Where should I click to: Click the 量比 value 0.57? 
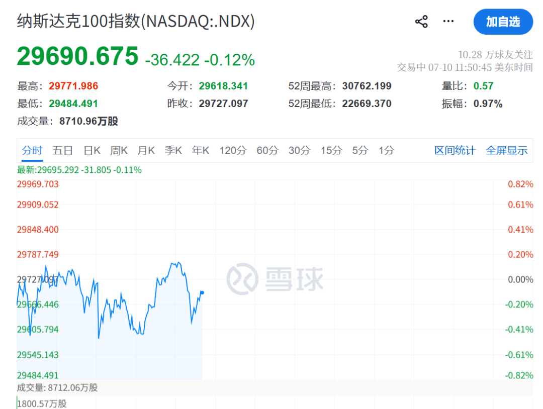click(484, 86)
